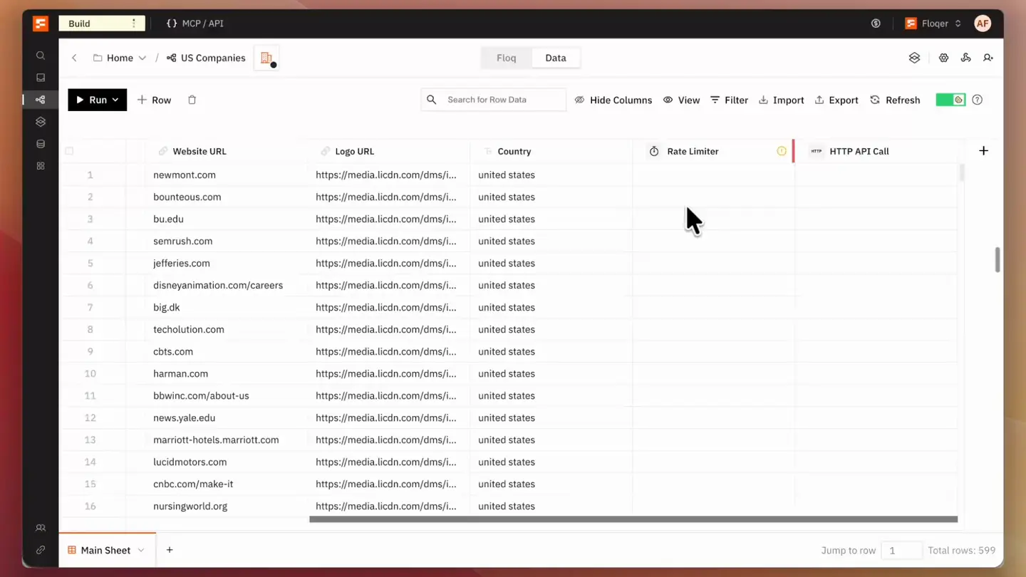
Task: Open the webhook icon in the header
Action: [x=966, y=58]
